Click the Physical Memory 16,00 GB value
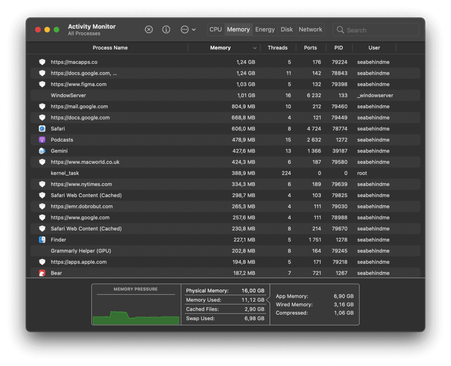 click(x=253, y=291)
